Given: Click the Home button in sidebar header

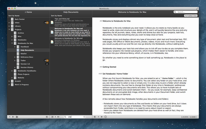Looking at the screenshot, I should (x=28, y=12).
